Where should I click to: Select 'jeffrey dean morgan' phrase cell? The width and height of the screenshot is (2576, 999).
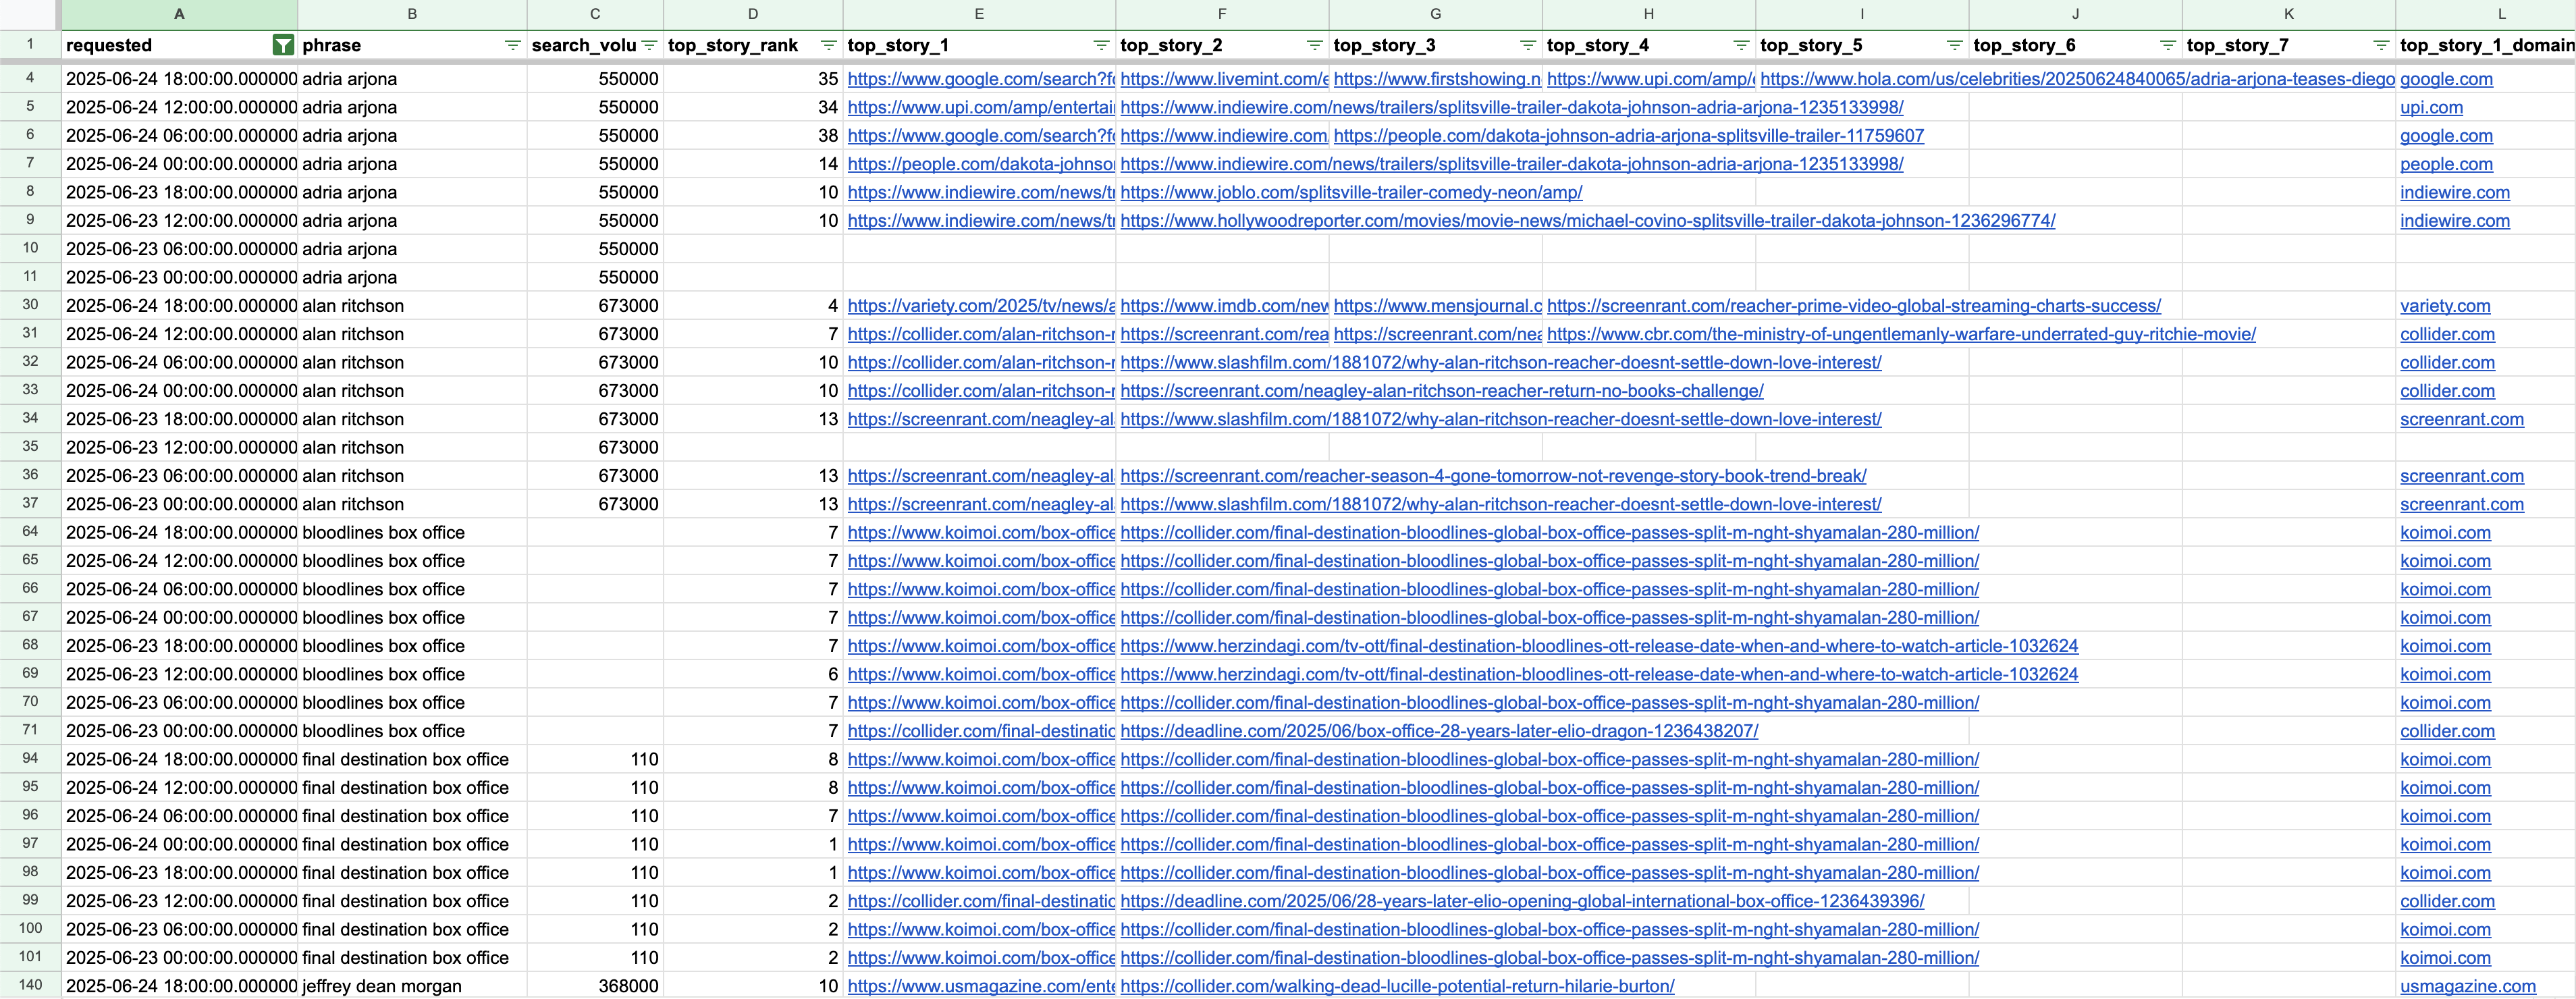(x=412, y=986)
